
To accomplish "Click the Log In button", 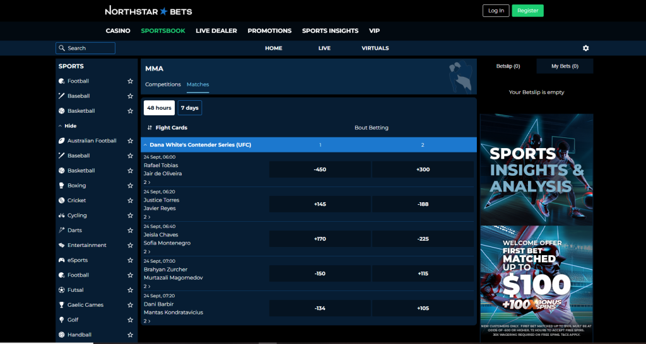I will click(x=496, y=11).
